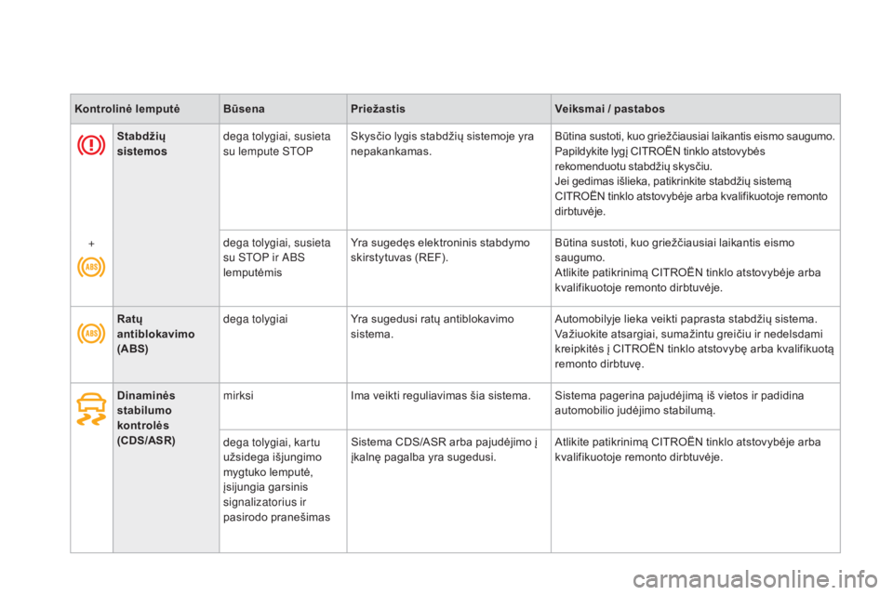Click the CDS/ASR skidding car icon

point(91,409)
